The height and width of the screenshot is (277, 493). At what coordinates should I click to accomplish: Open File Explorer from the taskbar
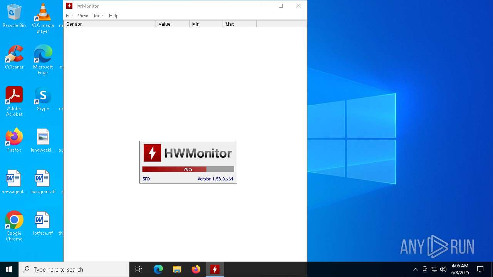pos(177,269)
